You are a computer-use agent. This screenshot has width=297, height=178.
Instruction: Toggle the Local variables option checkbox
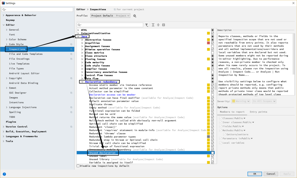(x=220, y=143)
